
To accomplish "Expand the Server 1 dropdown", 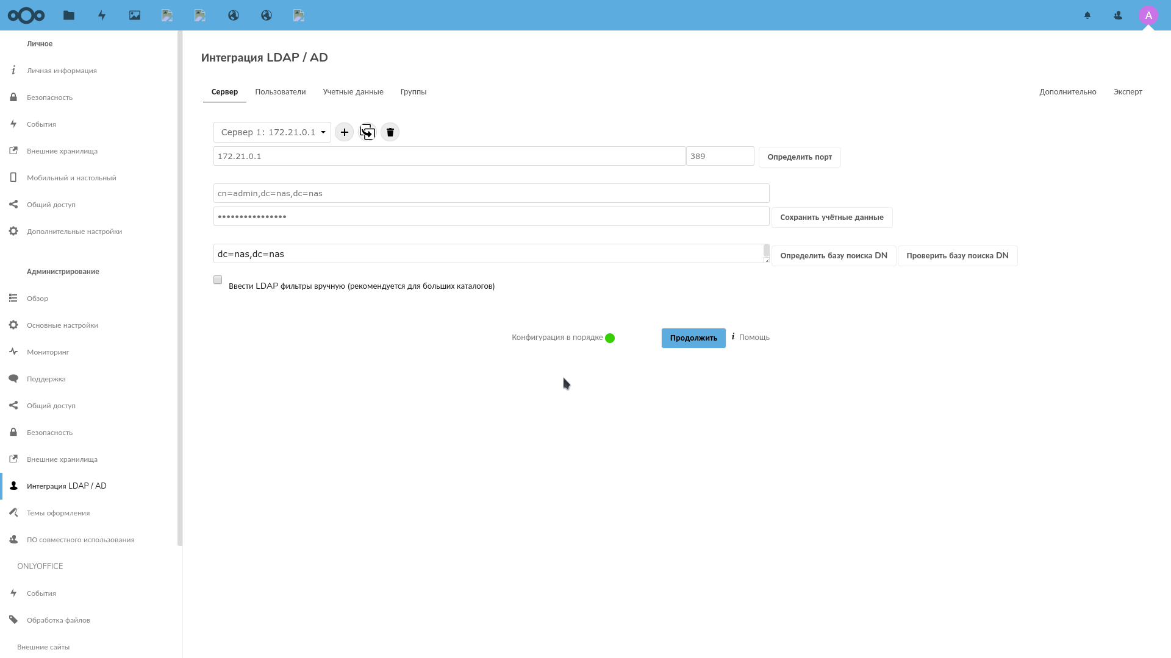I will pyautogui.click(x=272, y=132).
